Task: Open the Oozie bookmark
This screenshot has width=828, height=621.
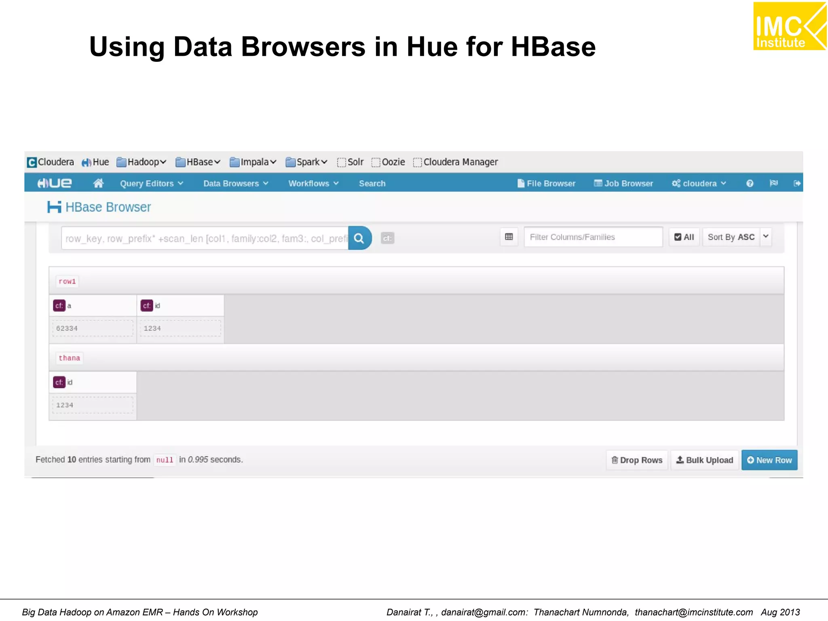Action: click(x=388, y=162)
